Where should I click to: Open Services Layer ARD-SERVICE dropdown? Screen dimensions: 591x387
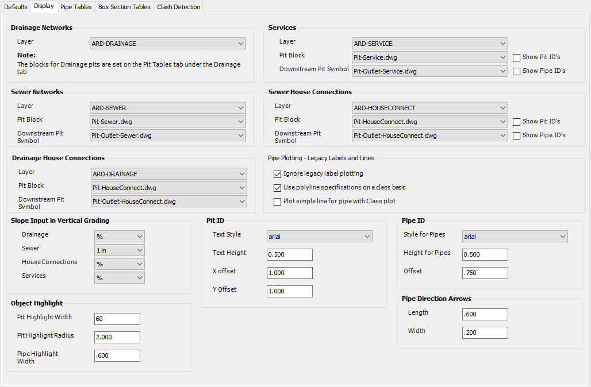(429, 44)
